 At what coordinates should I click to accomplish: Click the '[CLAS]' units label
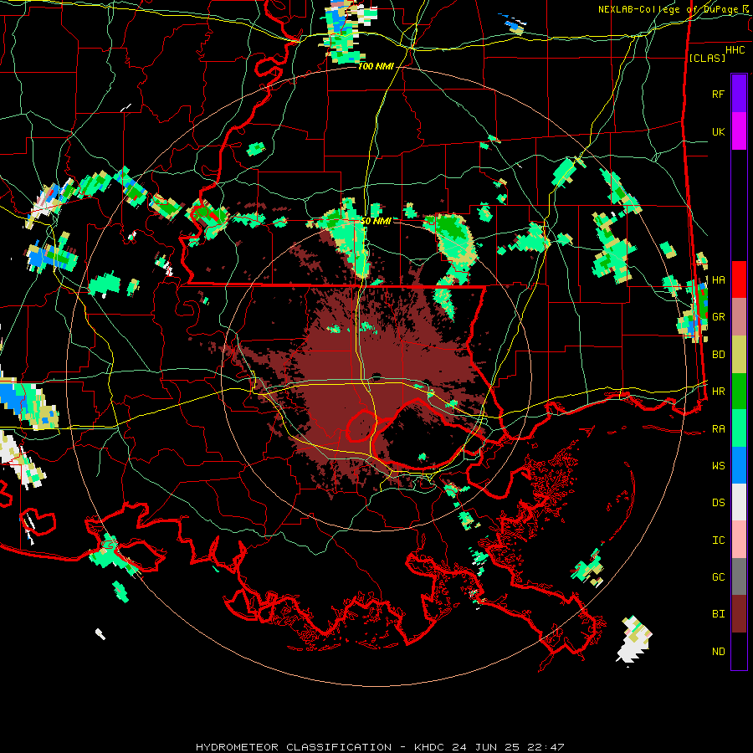[x=707, y=58]
